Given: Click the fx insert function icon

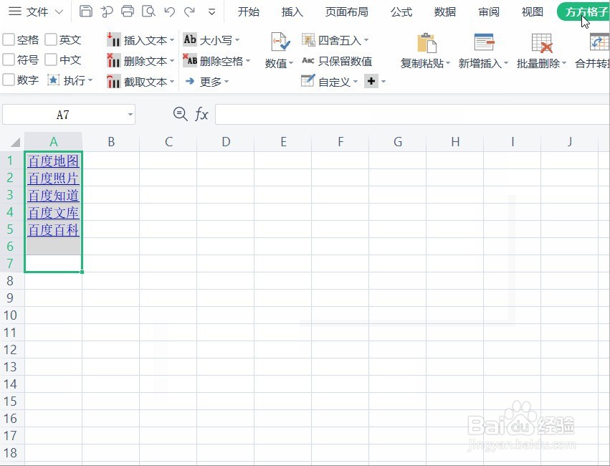Looking at the screenshot, I should click(201, 115).
